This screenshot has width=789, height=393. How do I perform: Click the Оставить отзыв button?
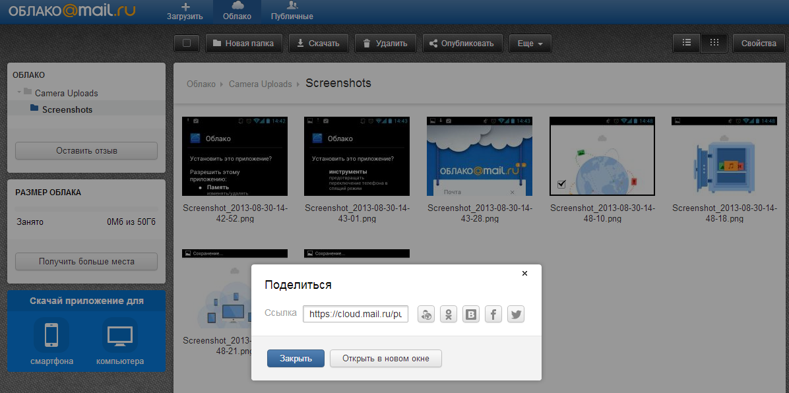[x=86, y=150]
